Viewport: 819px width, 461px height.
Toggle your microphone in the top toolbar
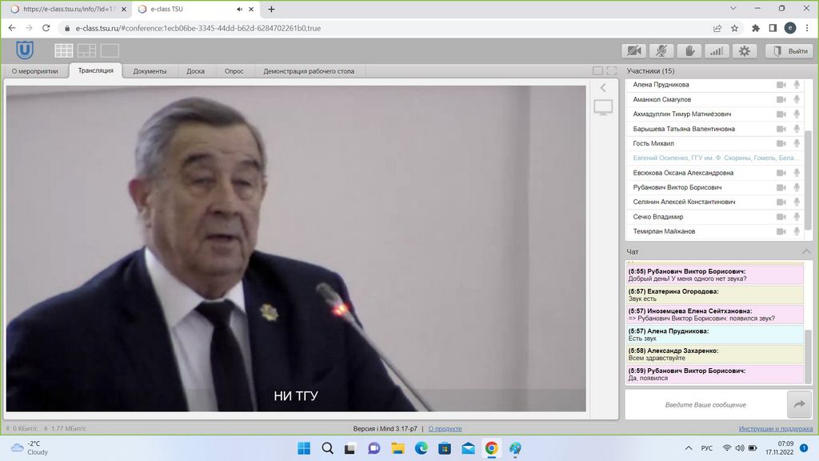point(661,51)
